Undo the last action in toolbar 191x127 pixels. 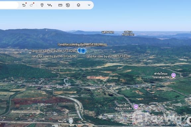coord(24,5)
